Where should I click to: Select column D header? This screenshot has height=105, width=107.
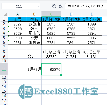[x=71, y=14]
